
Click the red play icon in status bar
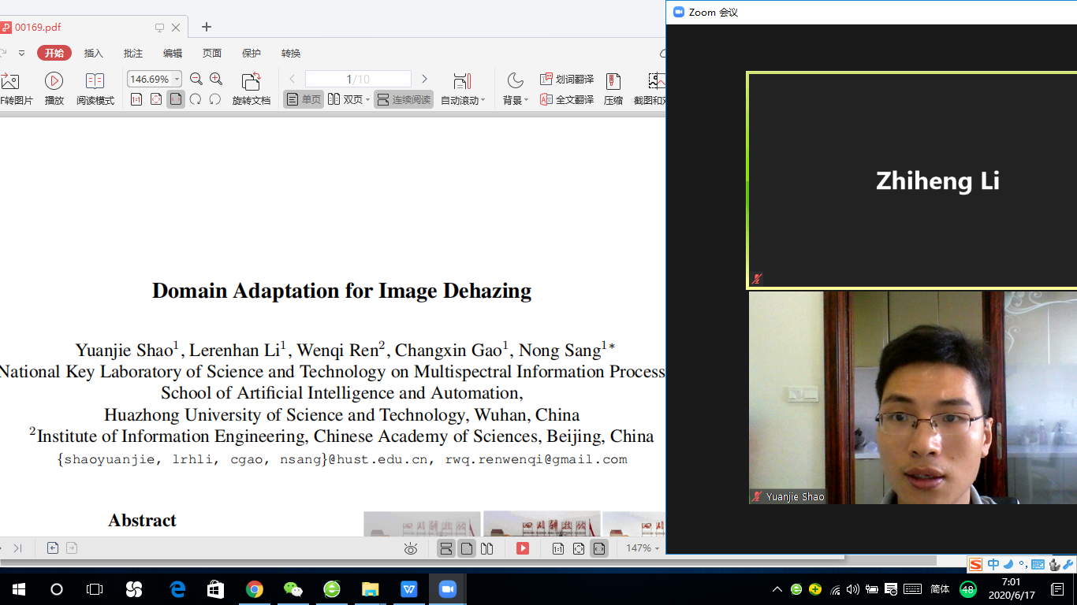click(522, 548)
